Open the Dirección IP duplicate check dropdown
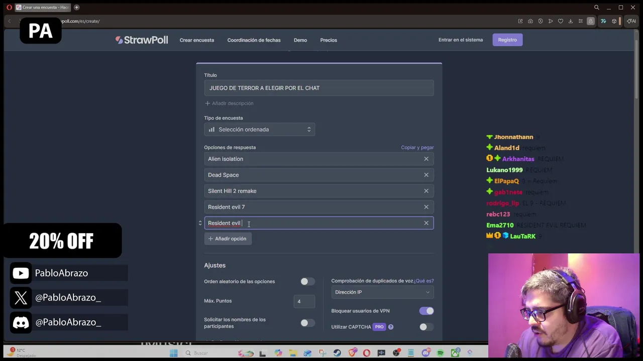Viewport: 643px width, 361px height. coord(382,292)
